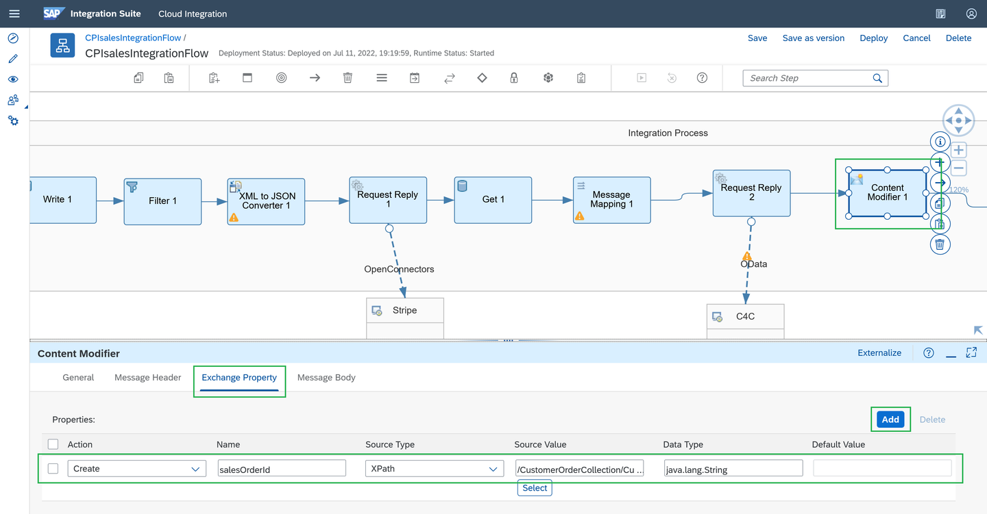Click Externalize in the Content Modifier panel
Image resolution: width=987 pixels, height=514 pixels.
879,353
